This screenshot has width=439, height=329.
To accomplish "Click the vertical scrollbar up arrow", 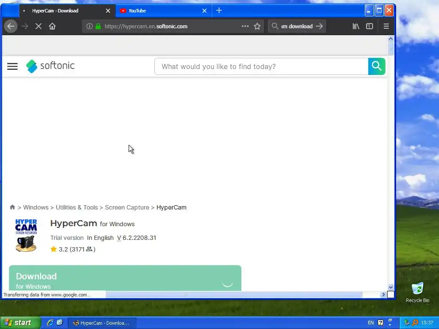I will click(x=391, y=39).
